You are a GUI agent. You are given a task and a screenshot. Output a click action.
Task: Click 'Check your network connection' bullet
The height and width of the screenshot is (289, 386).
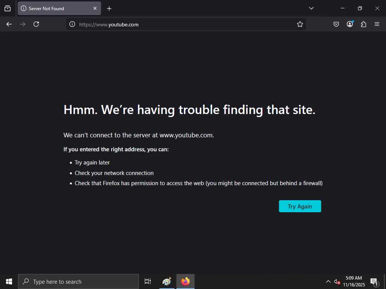[x=114, y=173]
